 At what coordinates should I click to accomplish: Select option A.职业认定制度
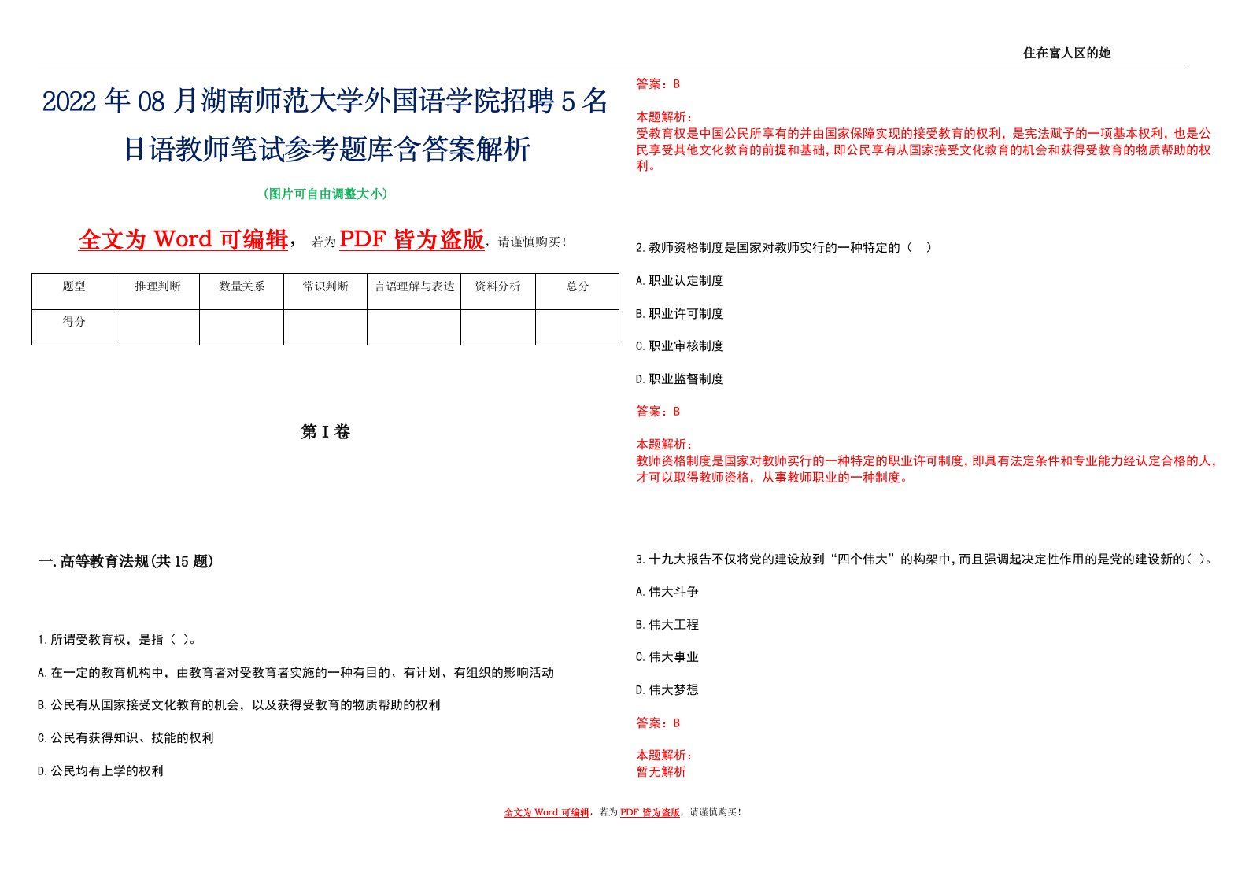tap(680, 281)
